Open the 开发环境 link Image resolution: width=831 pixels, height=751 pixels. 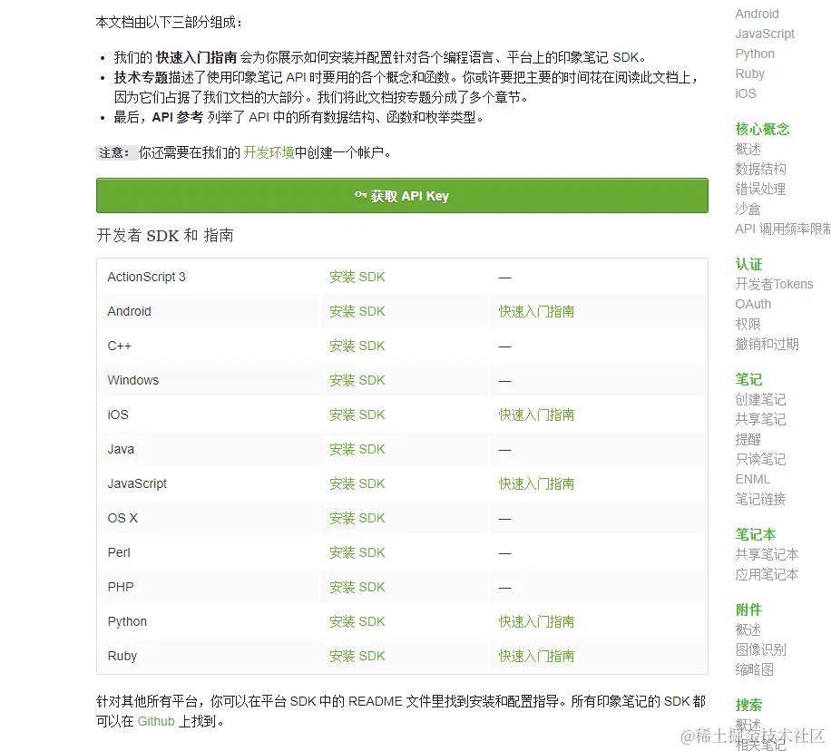[269, 152]
